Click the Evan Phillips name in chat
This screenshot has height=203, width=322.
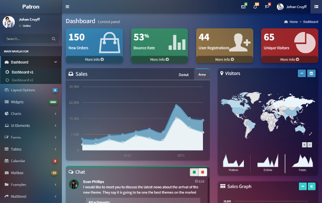coord(93,181)
